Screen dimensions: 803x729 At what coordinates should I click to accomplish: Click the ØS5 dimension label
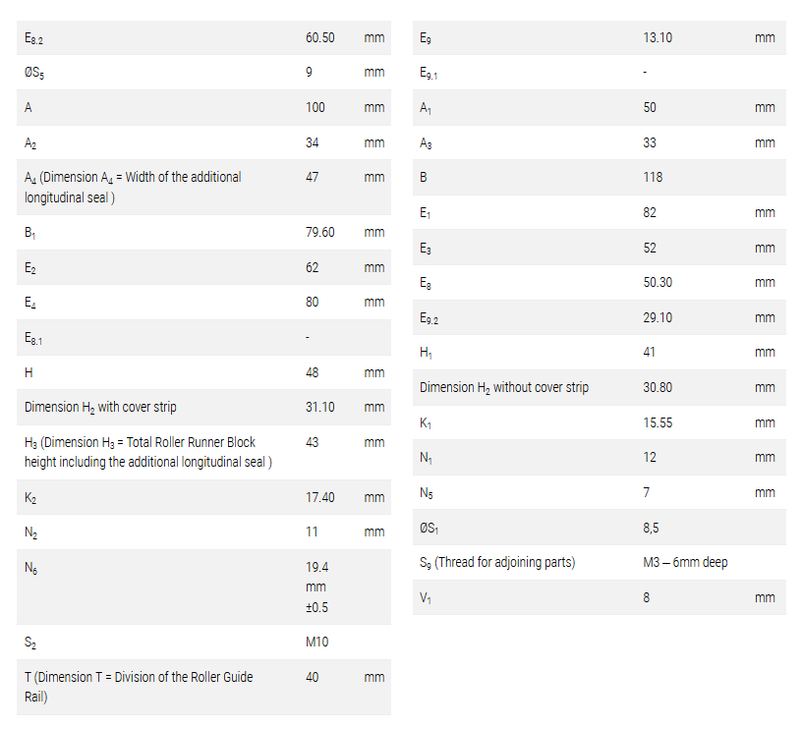[x=34, y=74]
